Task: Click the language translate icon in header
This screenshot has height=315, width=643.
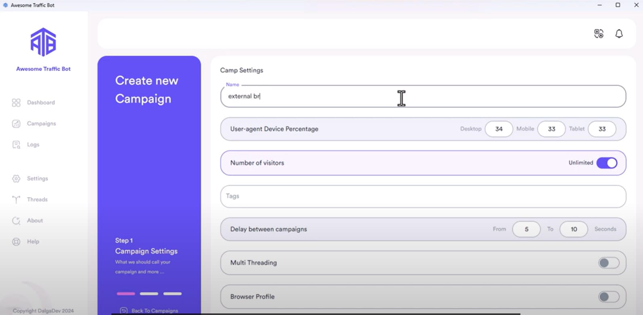Action: tap(599, 34)
